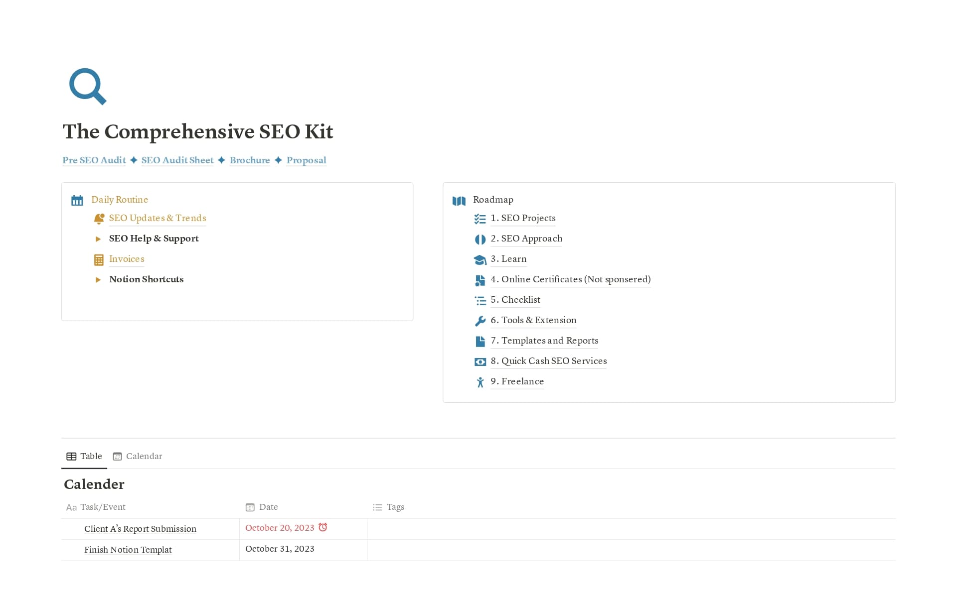Image resolution: width=957 pixels, height=597 pixels.
Task: Open the Pre SEO Audit link
Action: point(94,160)
